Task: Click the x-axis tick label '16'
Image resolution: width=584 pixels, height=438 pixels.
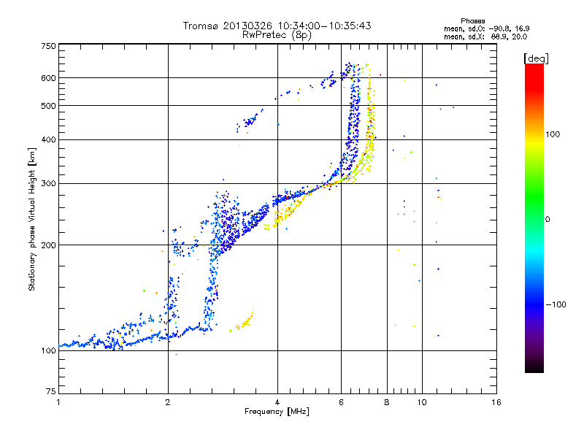Action: tap(496, 402)
